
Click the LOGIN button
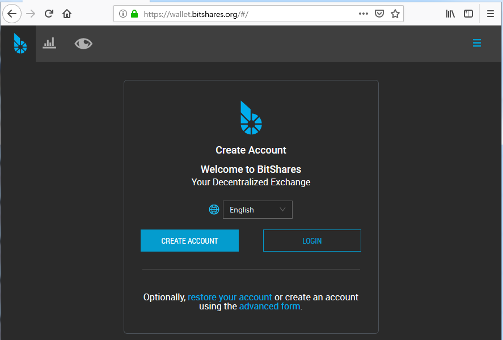312,241
